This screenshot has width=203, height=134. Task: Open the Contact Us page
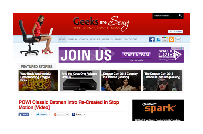coord(130,39)
